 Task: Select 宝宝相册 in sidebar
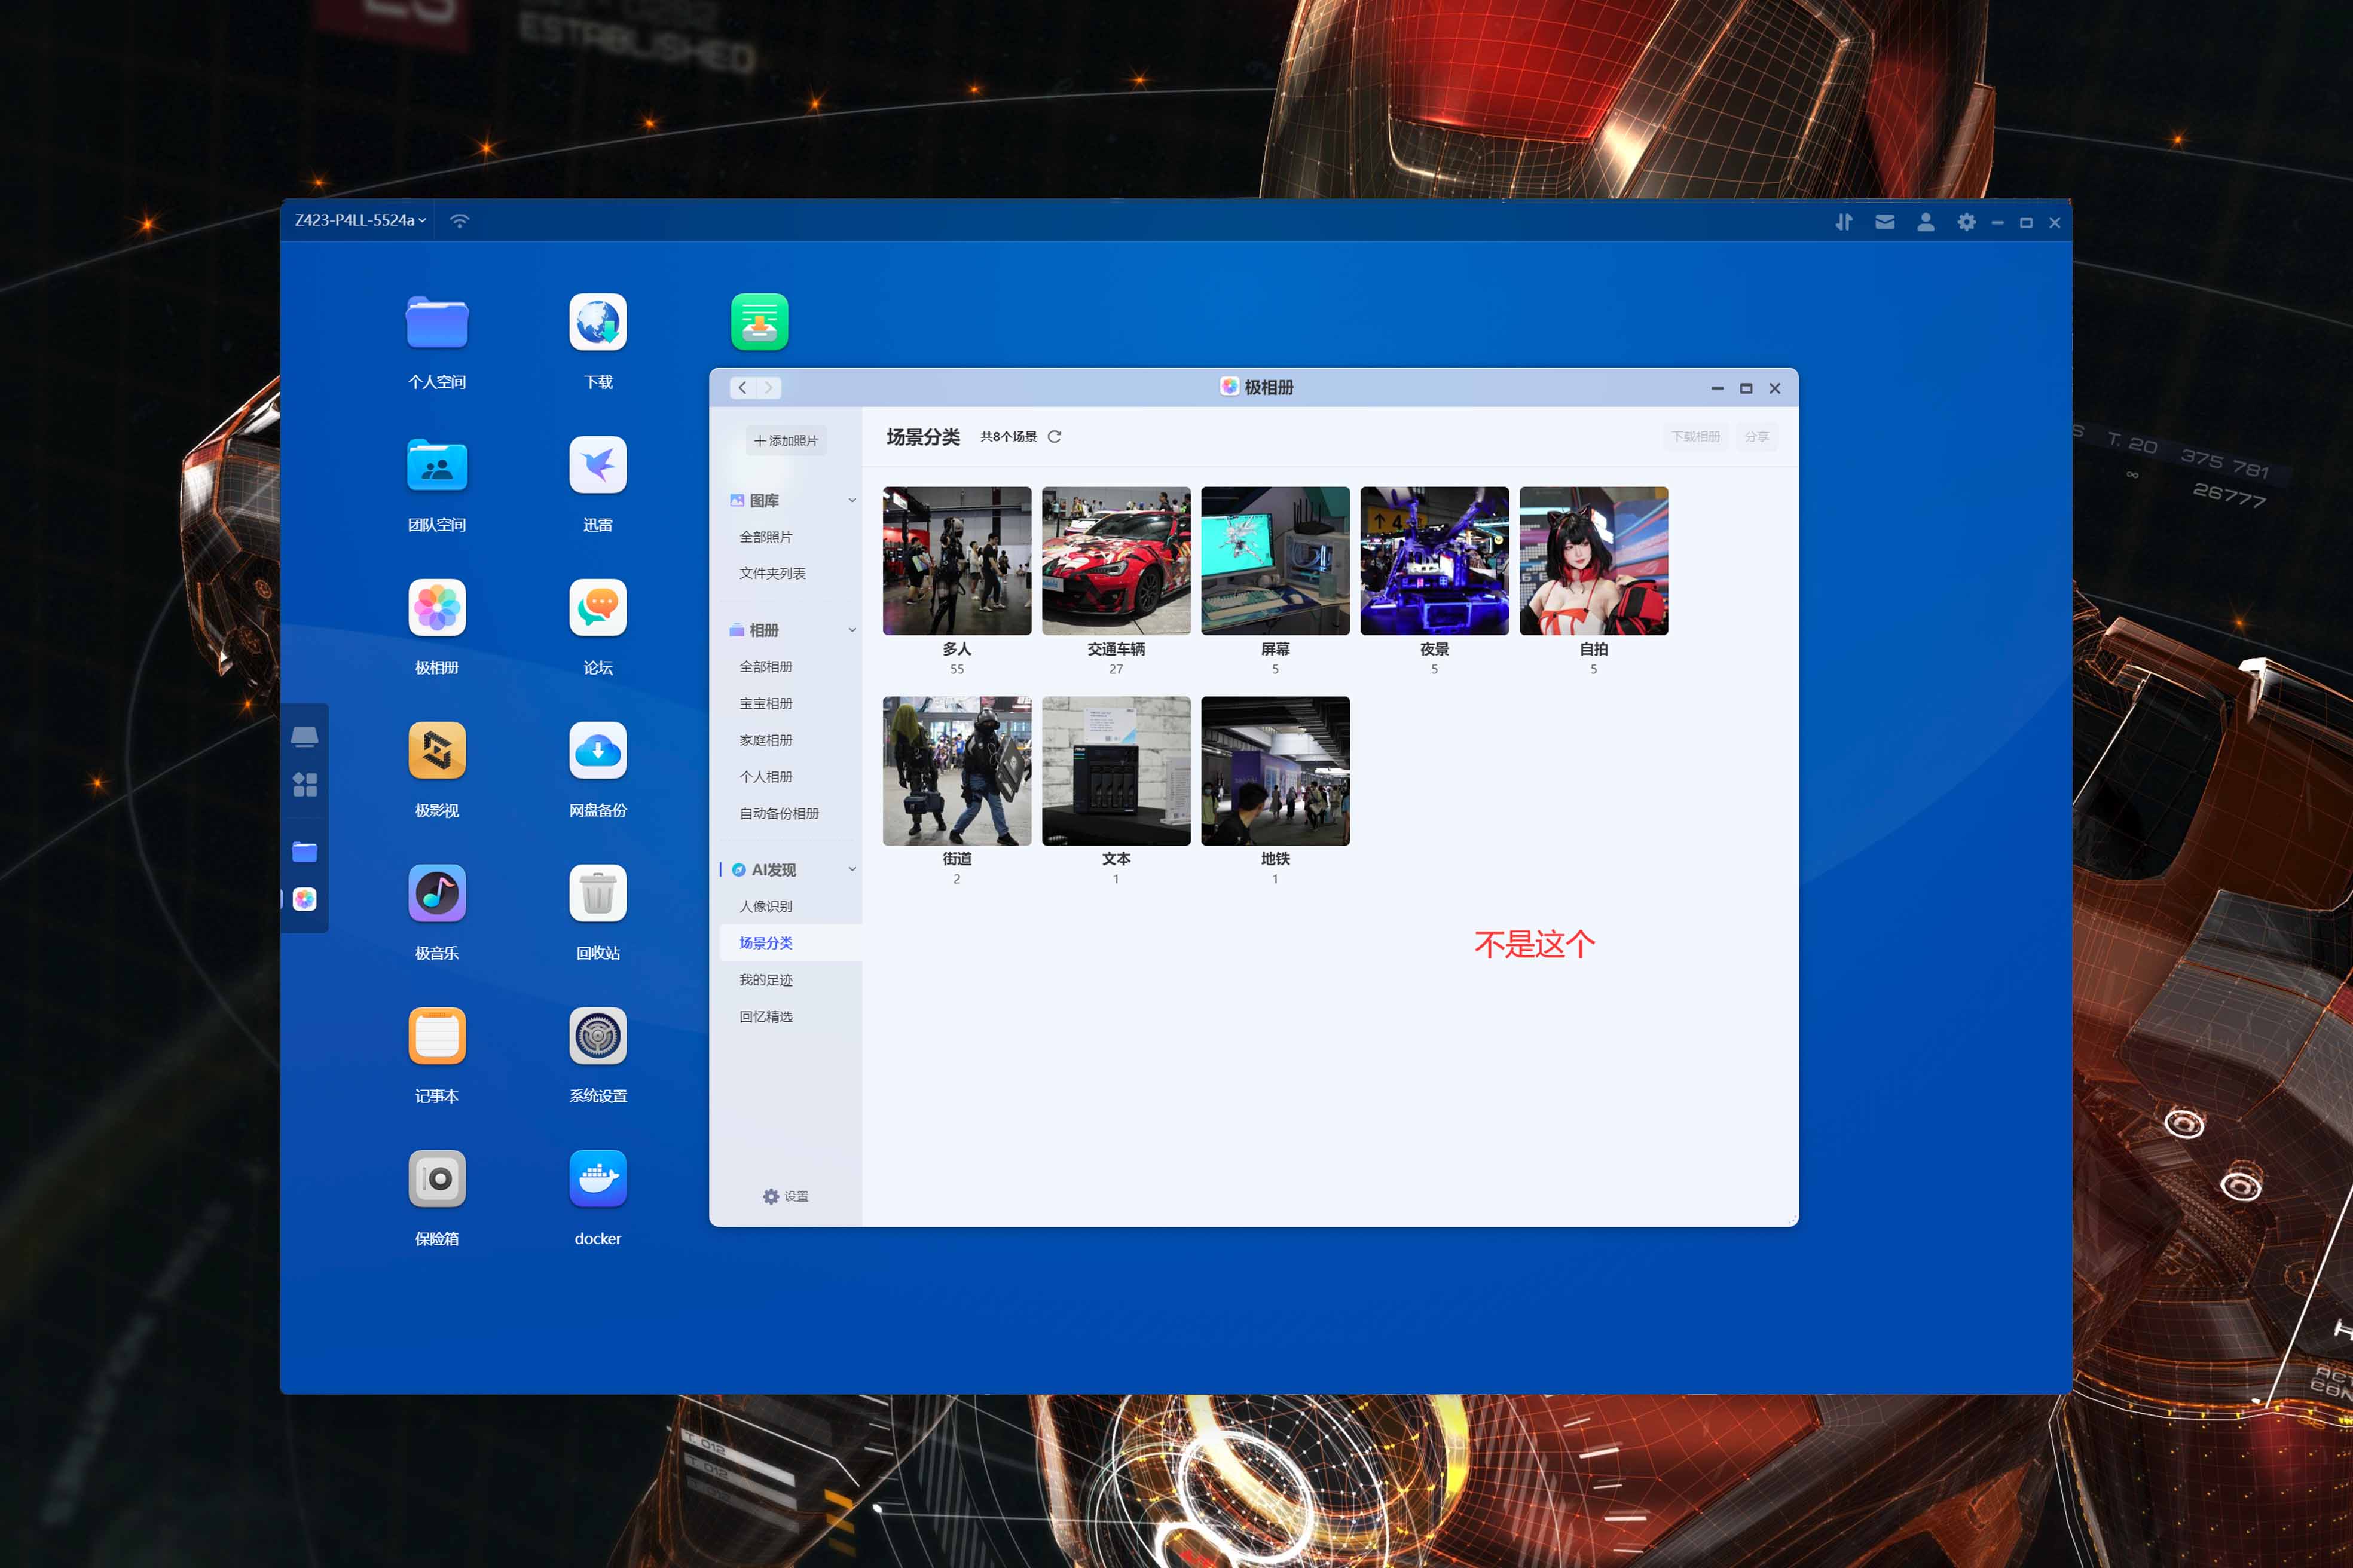pyautogui.click(x=765, y=704)
